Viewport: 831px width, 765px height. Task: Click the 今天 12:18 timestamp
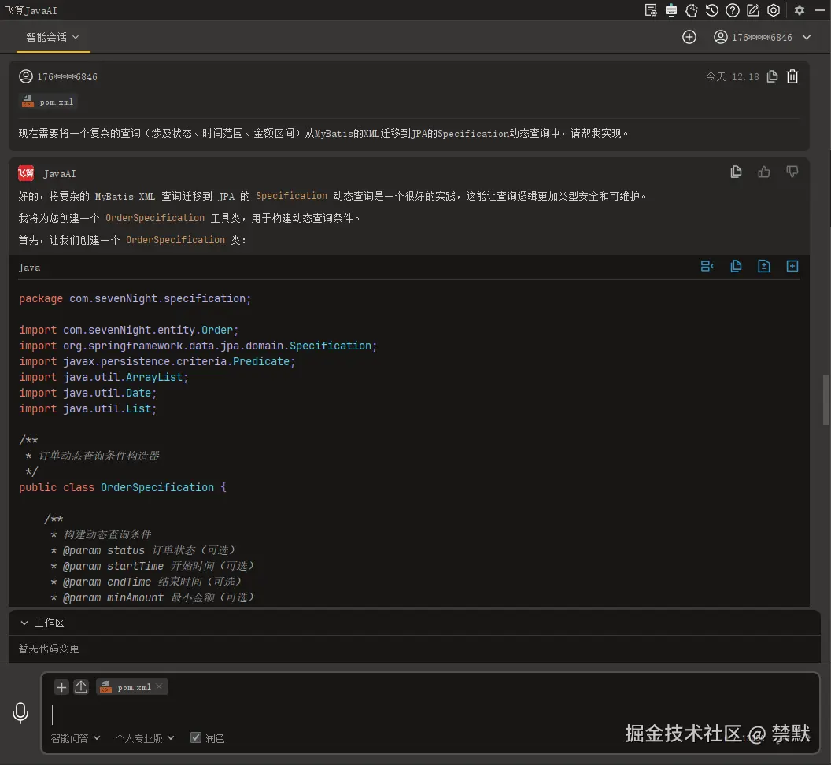[x=733, y=77]
